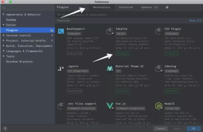Open the CSV Plugin title

click(x=173, y=29)
